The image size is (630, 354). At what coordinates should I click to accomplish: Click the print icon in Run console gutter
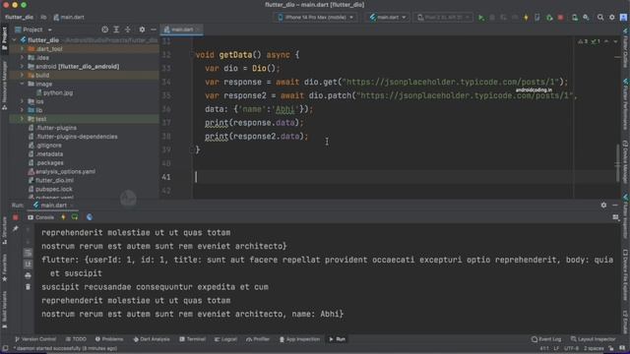[28, 275]
